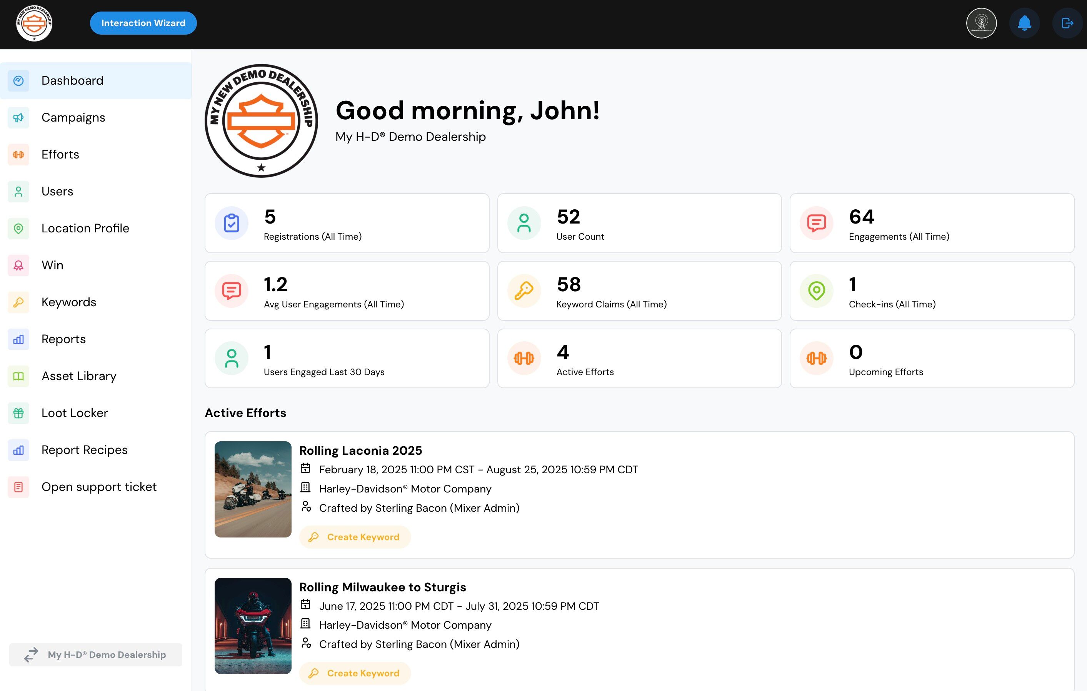Click the Keywords key sidebar icon
Image resolution: width=1087 pixels, height=691 pixels.
[x=18, y=302]
